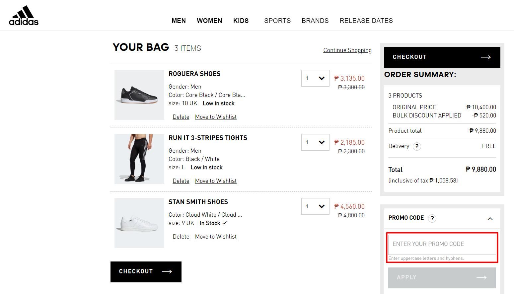Open the Run It 3-Stripes Tights quantity dropdown

315,142
